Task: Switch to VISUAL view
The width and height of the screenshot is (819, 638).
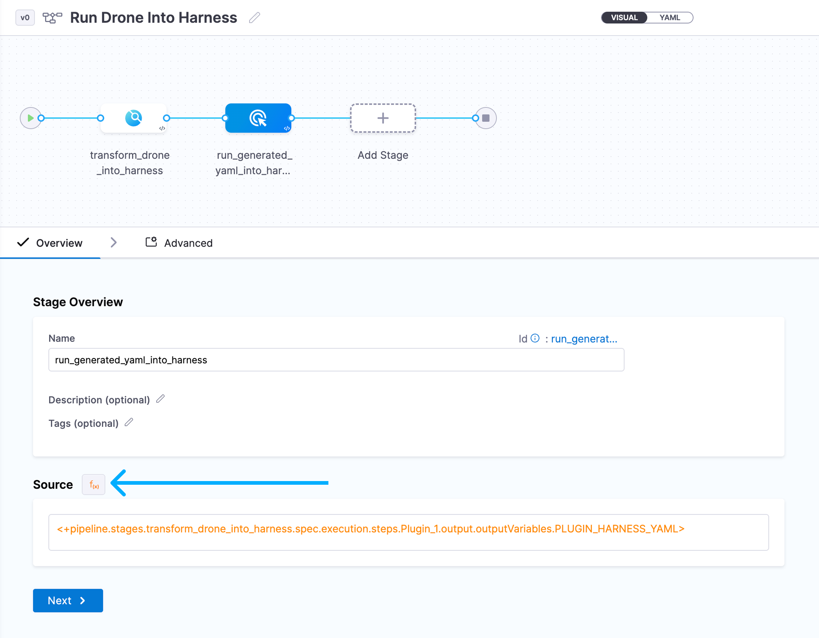Action: 624,18
